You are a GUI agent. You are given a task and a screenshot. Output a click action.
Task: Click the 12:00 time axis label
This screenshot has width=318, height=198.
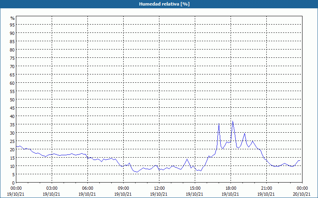coord(159,188)
